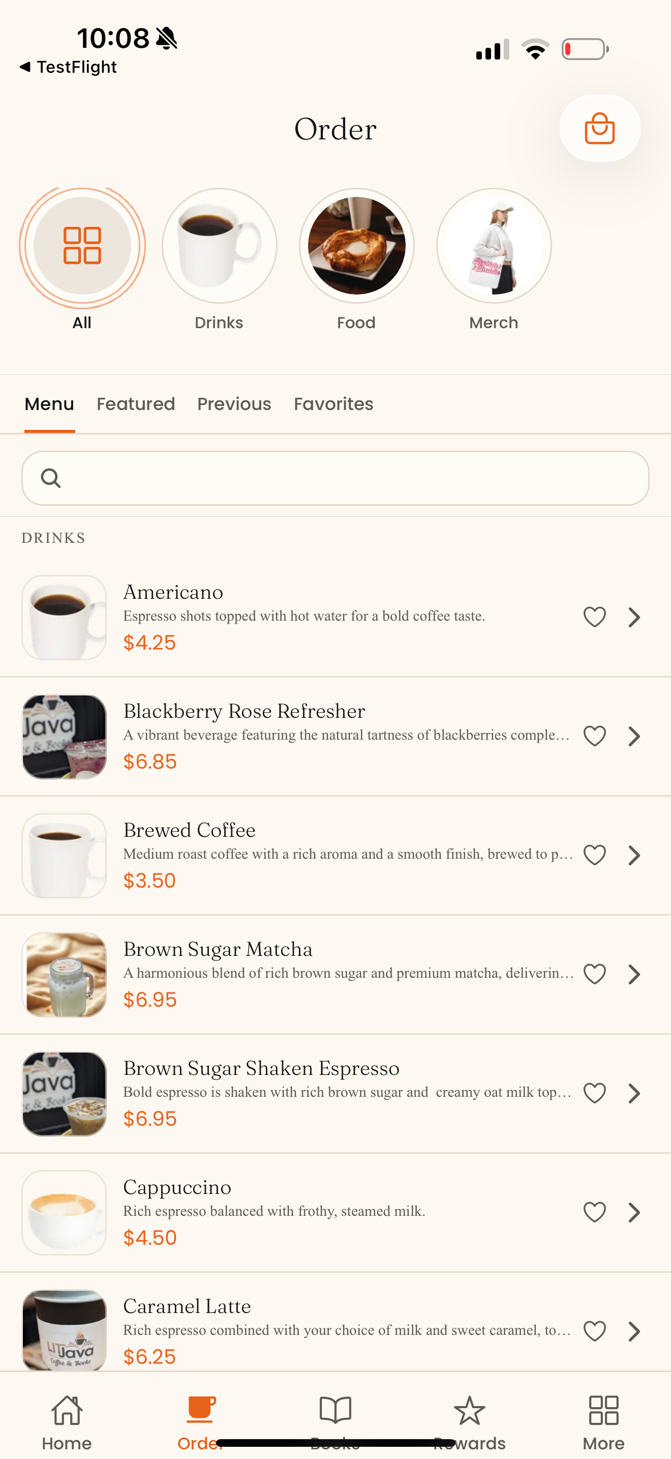The height and width of the screenshot is (1459, 671).
Task: Add Cappuccino to favorites via heart
Action: [x=594, y=1212]
